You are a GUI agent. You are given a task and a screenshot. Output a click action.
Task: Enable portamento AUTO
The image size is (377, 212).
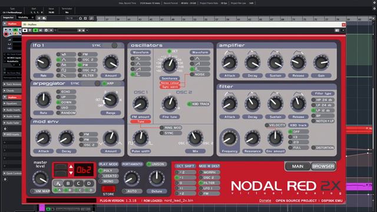pyautogui.click(x=132, y=191)
